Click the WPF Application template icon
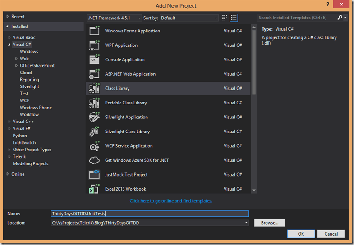 [94, 45]
